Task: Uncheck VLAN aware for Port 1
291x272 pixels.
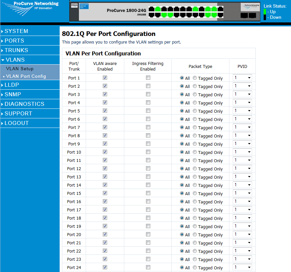Action: click(x=105, y=77)
